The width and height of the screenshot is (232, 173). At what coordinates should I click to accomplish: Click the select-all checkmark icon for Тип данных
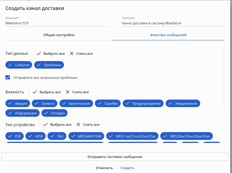tap(39, 54)
